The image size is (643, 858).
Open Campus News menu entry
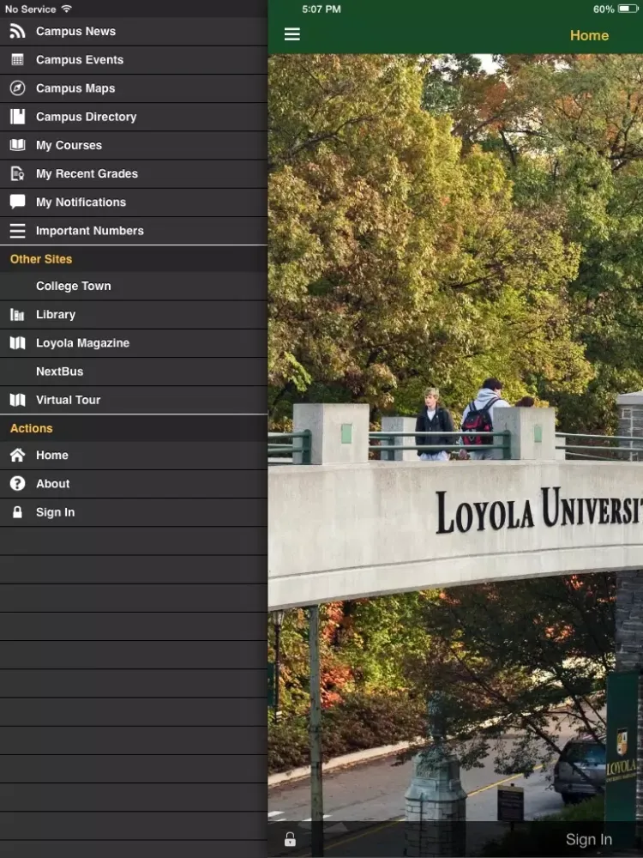click(x=134, y=31)
